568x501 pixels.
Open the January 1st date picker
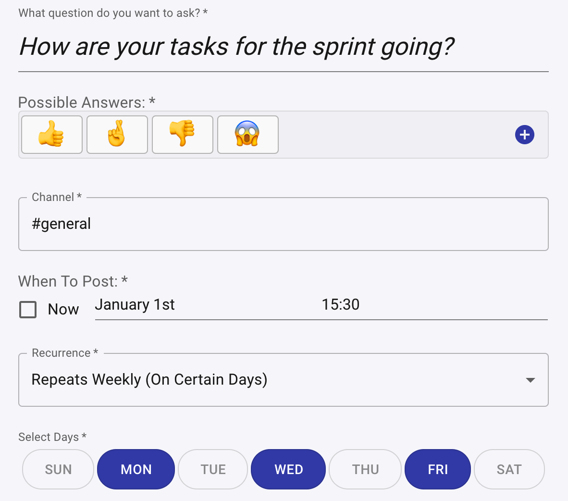tap(135, 305)
